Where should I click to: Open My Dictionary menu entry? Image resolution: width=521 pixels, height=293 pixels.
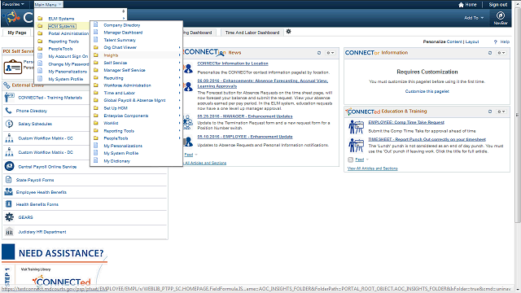tap(117, 161)
